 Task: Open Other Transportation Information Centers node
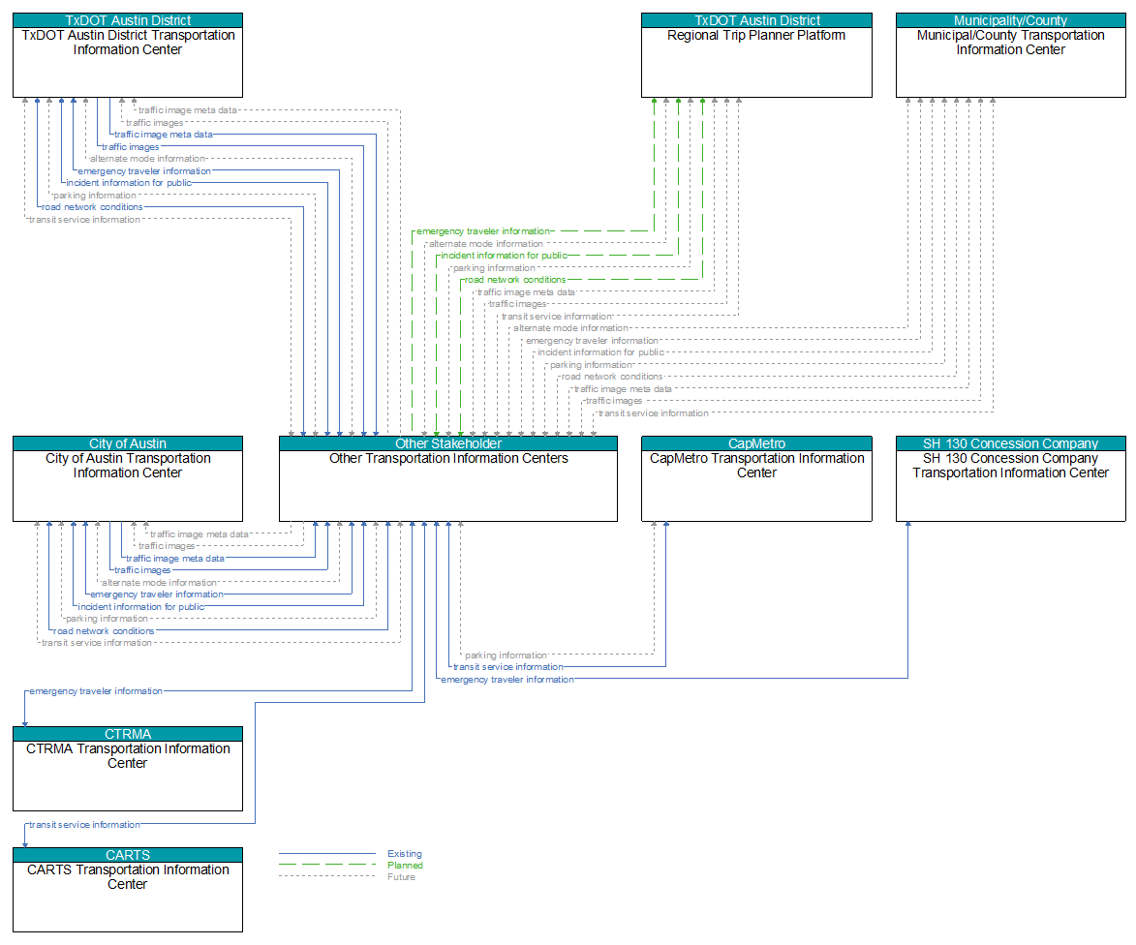pos(448,478)
